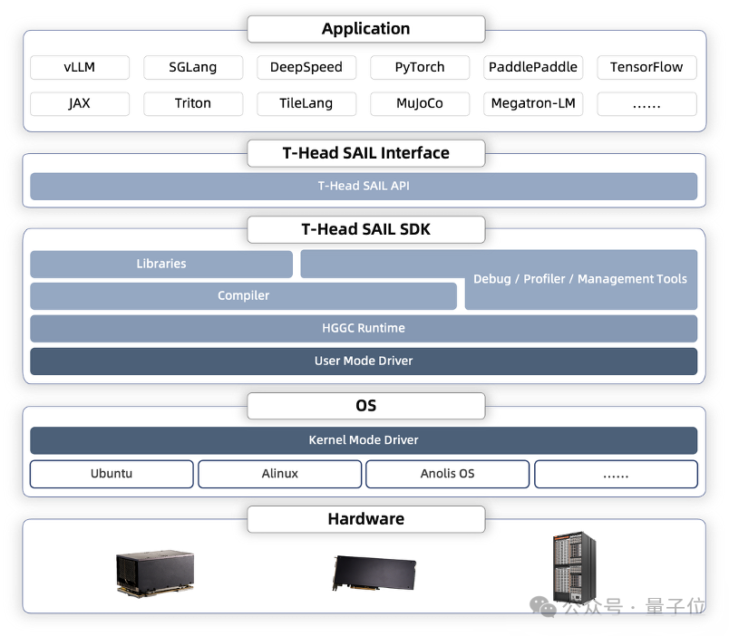Choose the Anolis OS box
This screenshot has height=636, width=729.
448,474
